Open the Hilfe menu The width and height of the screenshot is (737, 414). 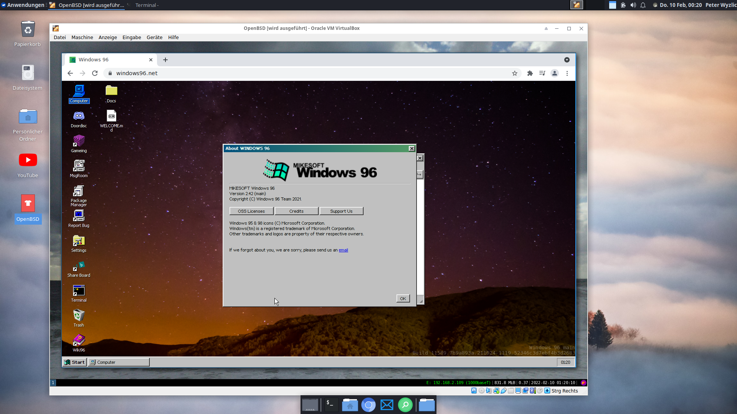(173, 37)
